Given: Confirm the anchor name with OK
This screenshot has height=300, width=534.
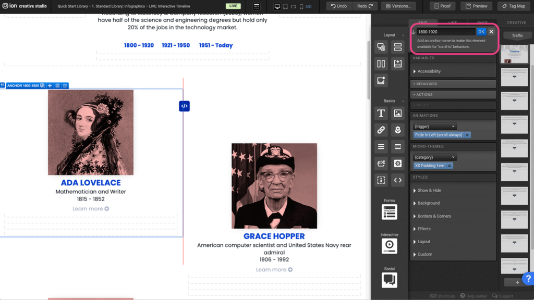Looking at the screenshot, I should tap(481, 32).
